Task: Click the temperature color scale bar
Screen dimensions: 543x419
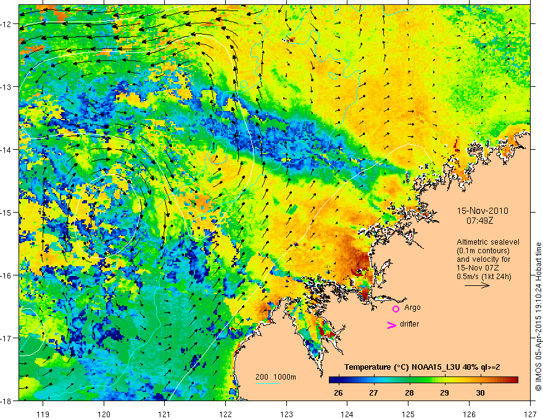Action: click(x=423, y=380)
